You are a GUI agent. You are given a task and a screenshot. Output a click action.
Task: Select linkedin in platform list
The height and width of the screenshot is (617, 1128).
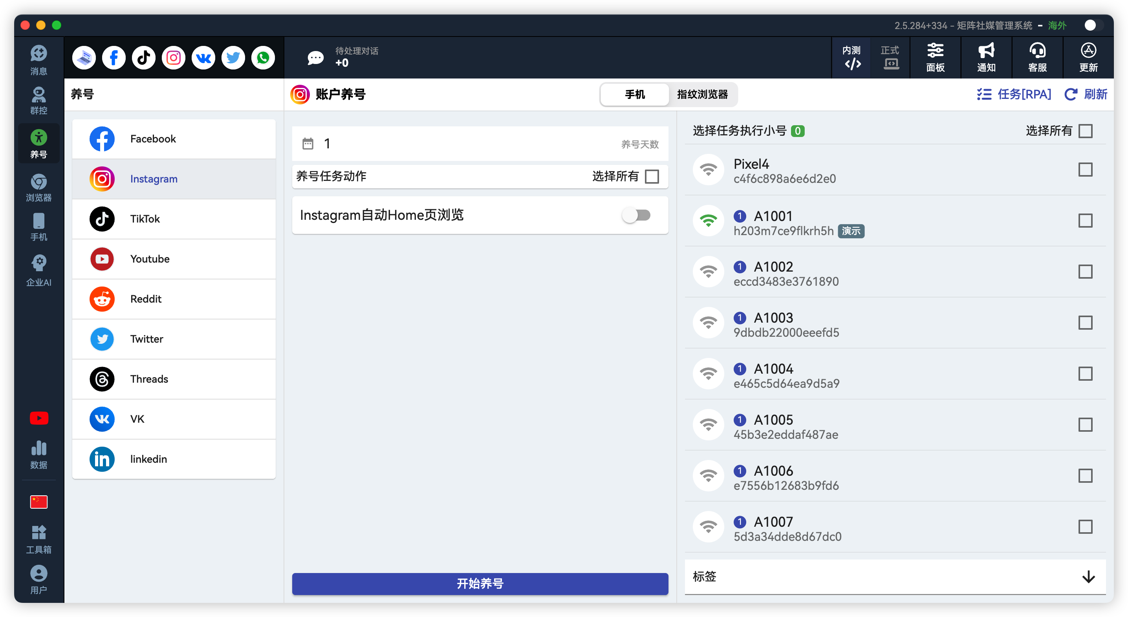(174, 459)
